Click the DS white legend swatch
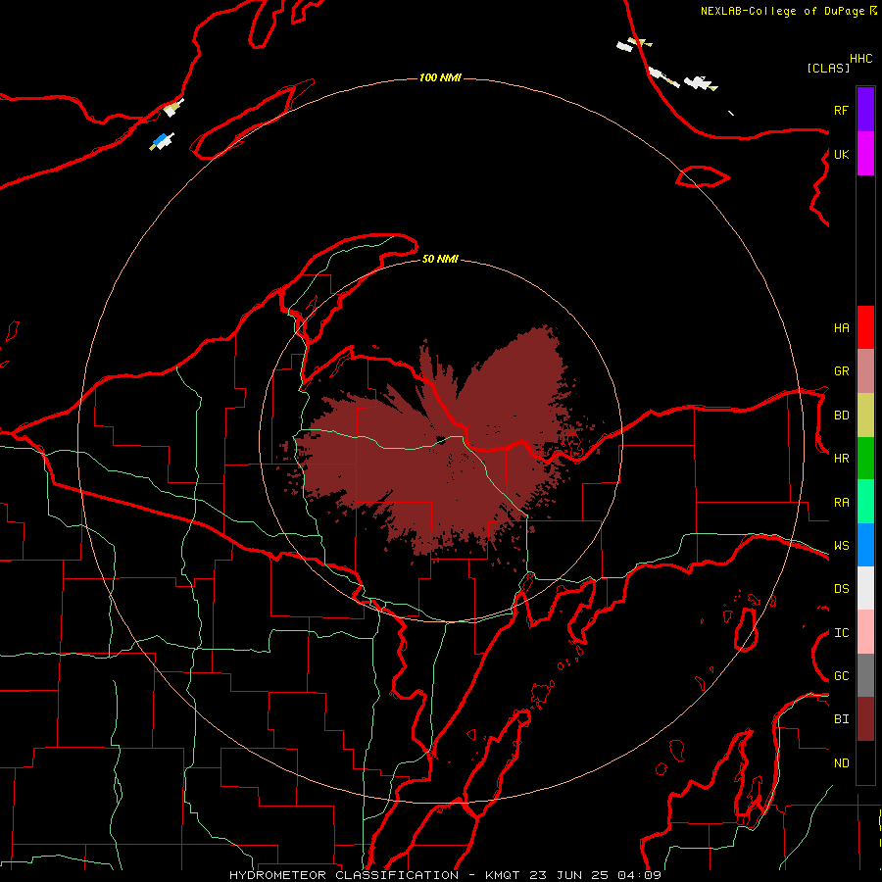This screenshot has width=882, height=882. click(x=865, y=588)
